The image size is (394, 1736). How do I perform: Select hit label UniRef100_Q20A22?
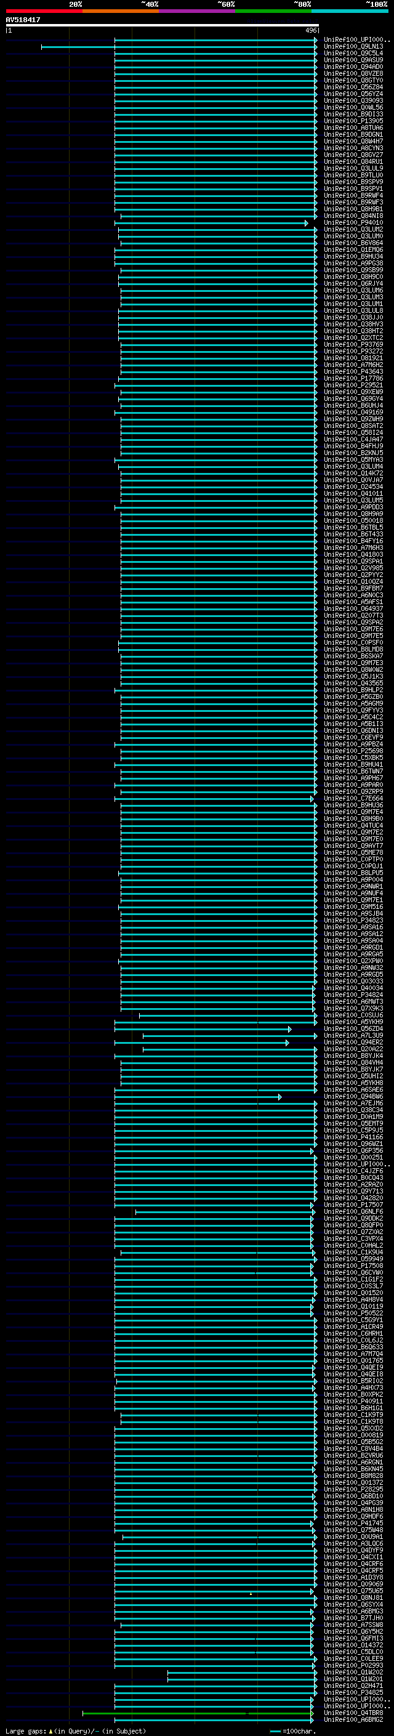pyautogui.click(x=353, y=1049)
